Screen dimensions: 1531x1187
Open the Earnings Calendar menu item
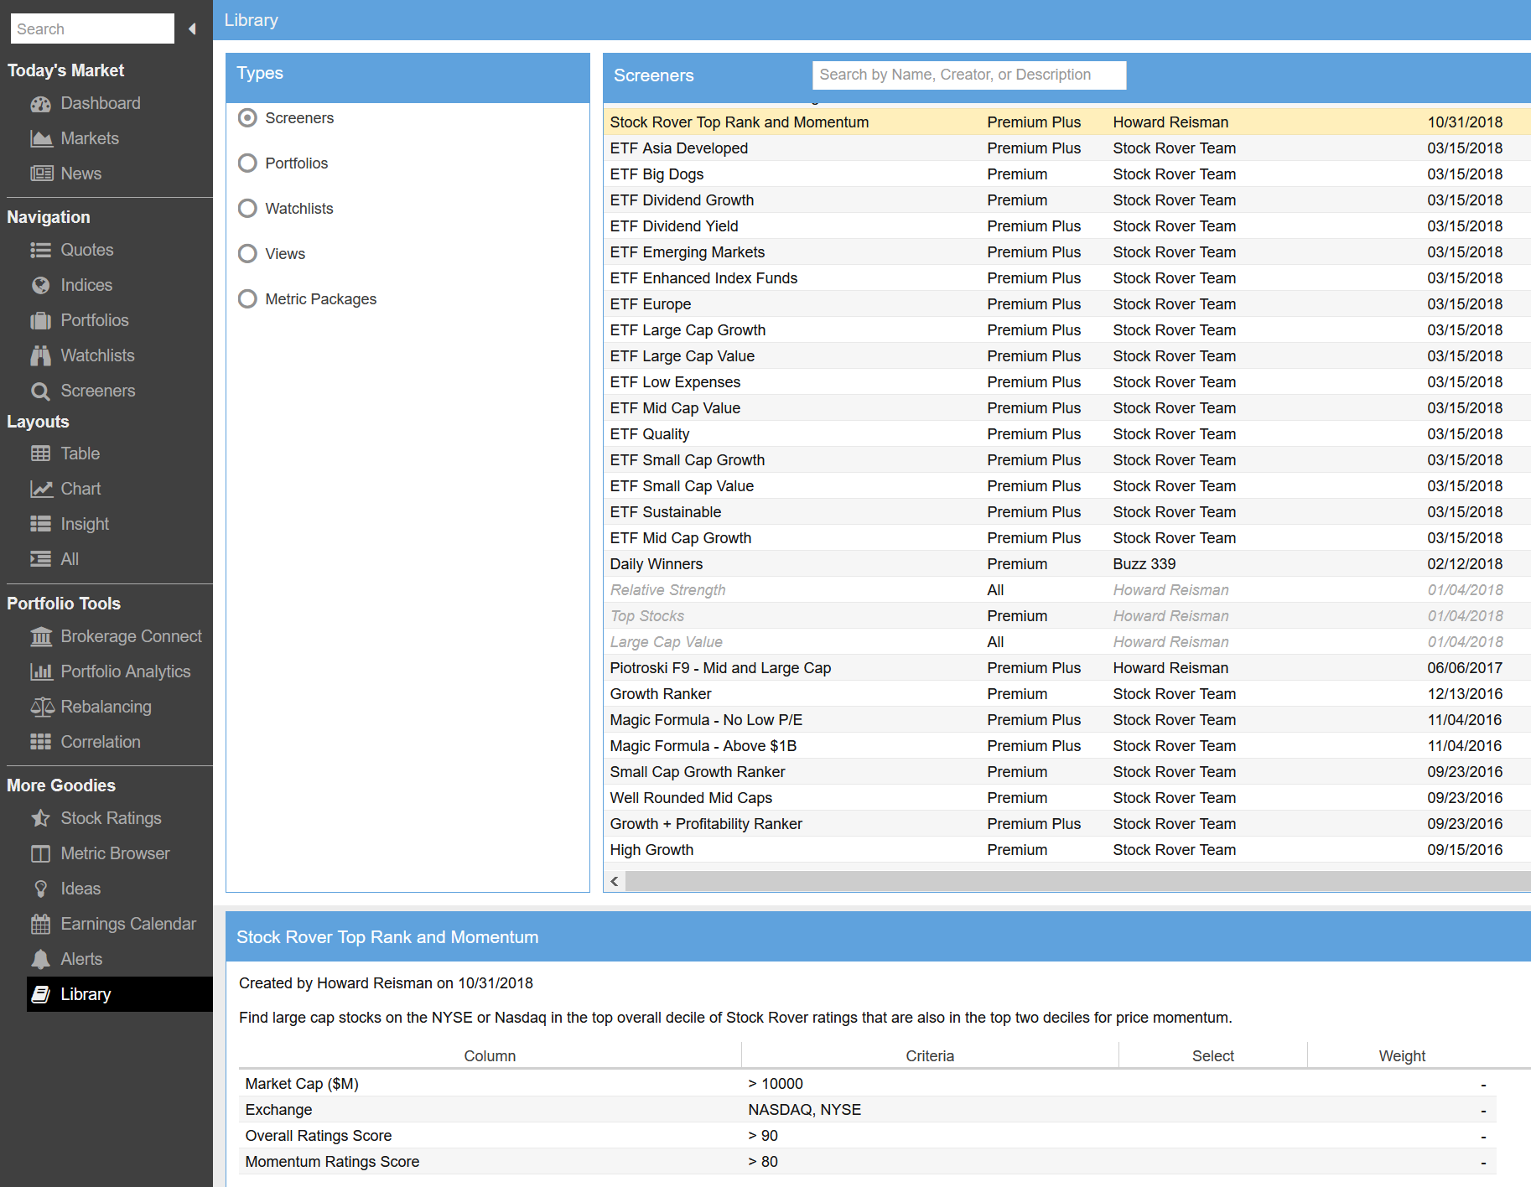coord(128,925)
